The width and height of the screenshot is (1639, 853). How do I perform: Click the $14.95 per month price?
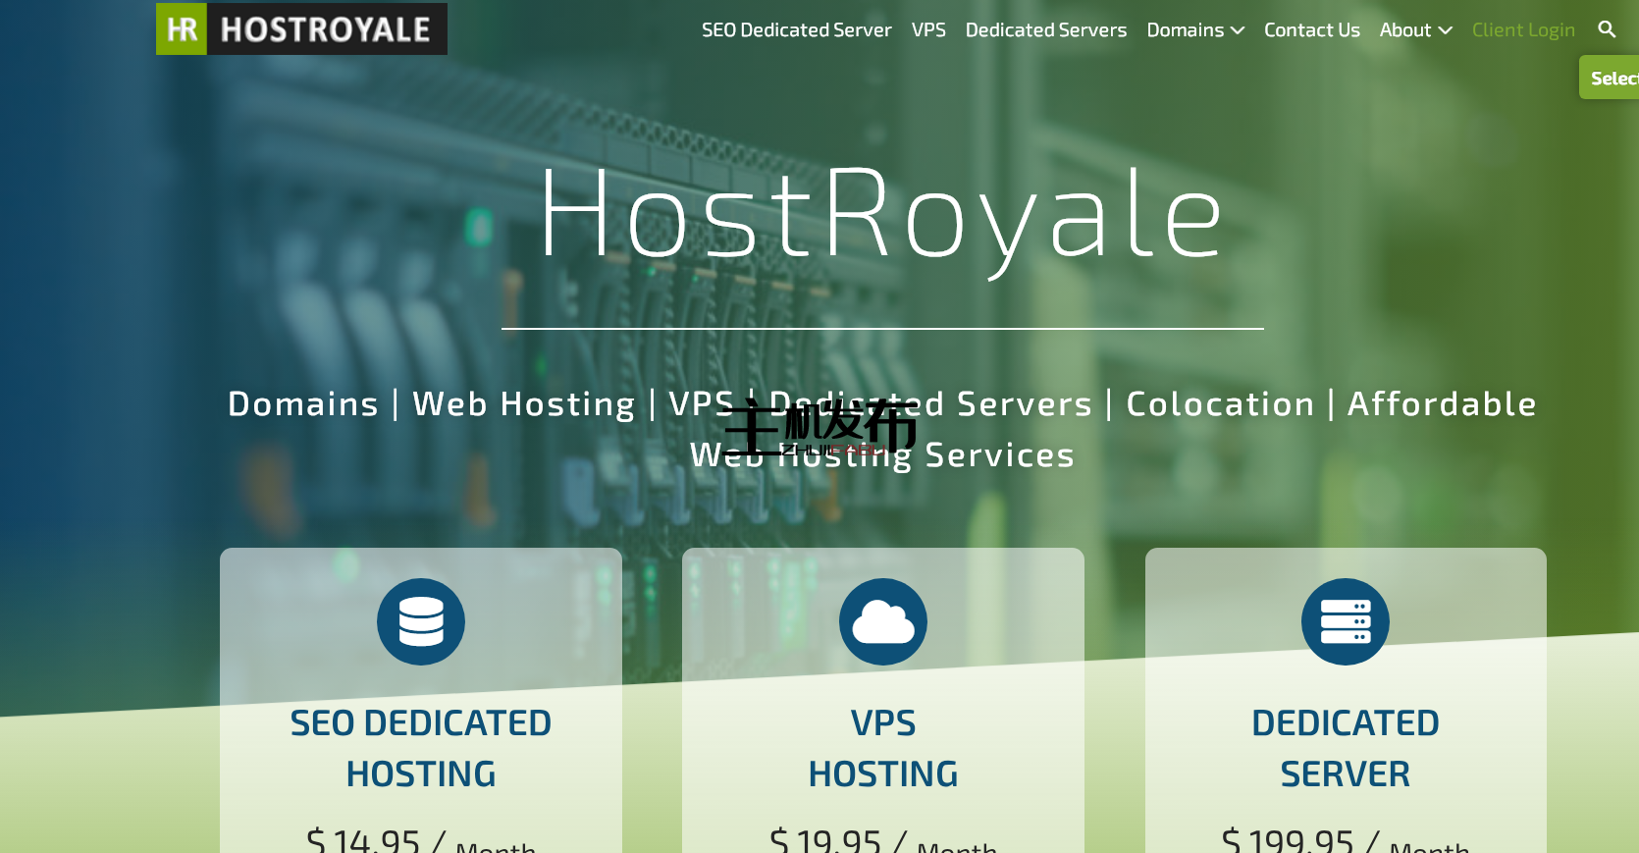(x=421, y=840)
